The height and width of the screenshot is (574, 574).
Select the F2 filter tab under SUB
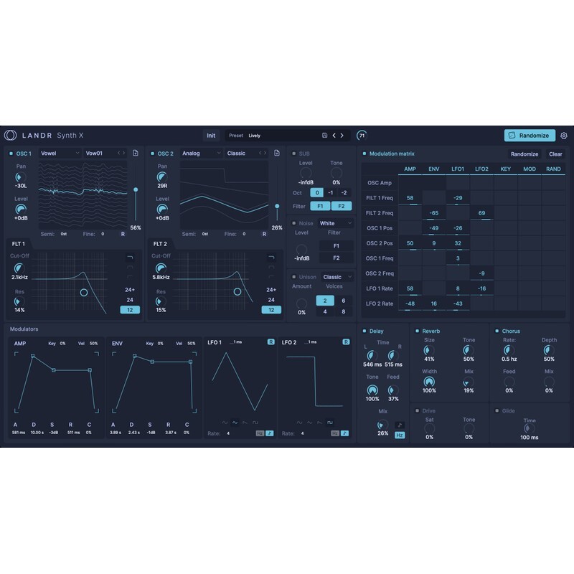[342, 206]
